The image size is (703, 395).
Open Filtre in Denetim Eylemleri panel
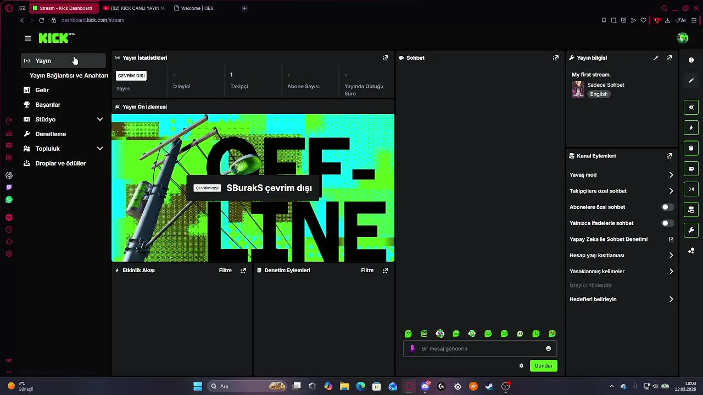tap(367, 270)
